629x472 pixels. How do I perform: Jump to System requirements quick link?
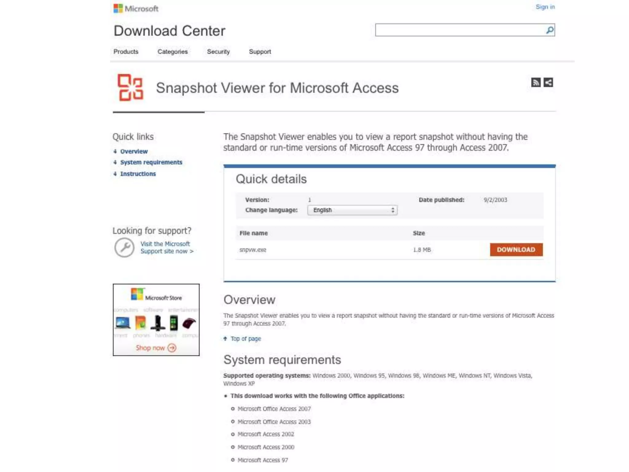pos(151,162)
